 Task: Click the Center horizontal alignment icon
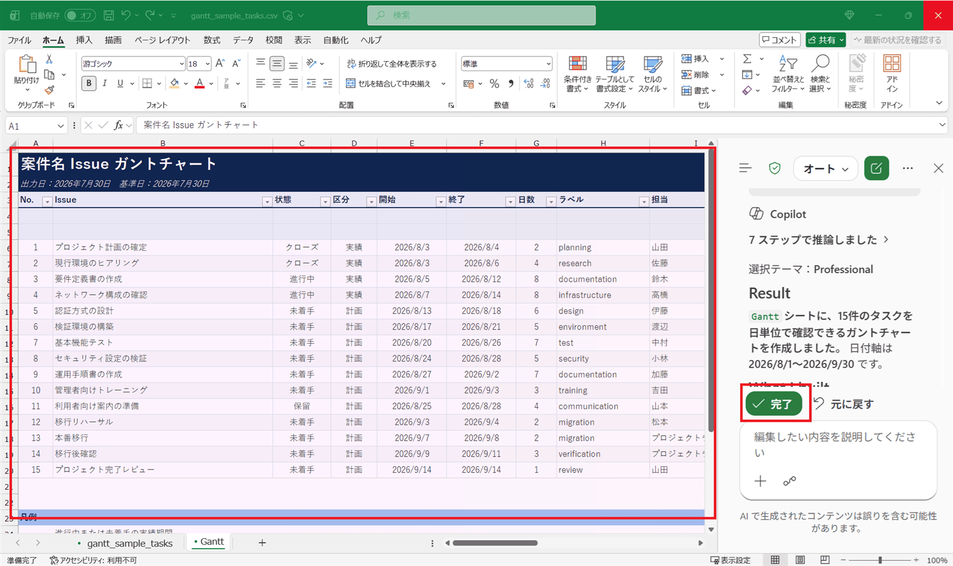277,83
